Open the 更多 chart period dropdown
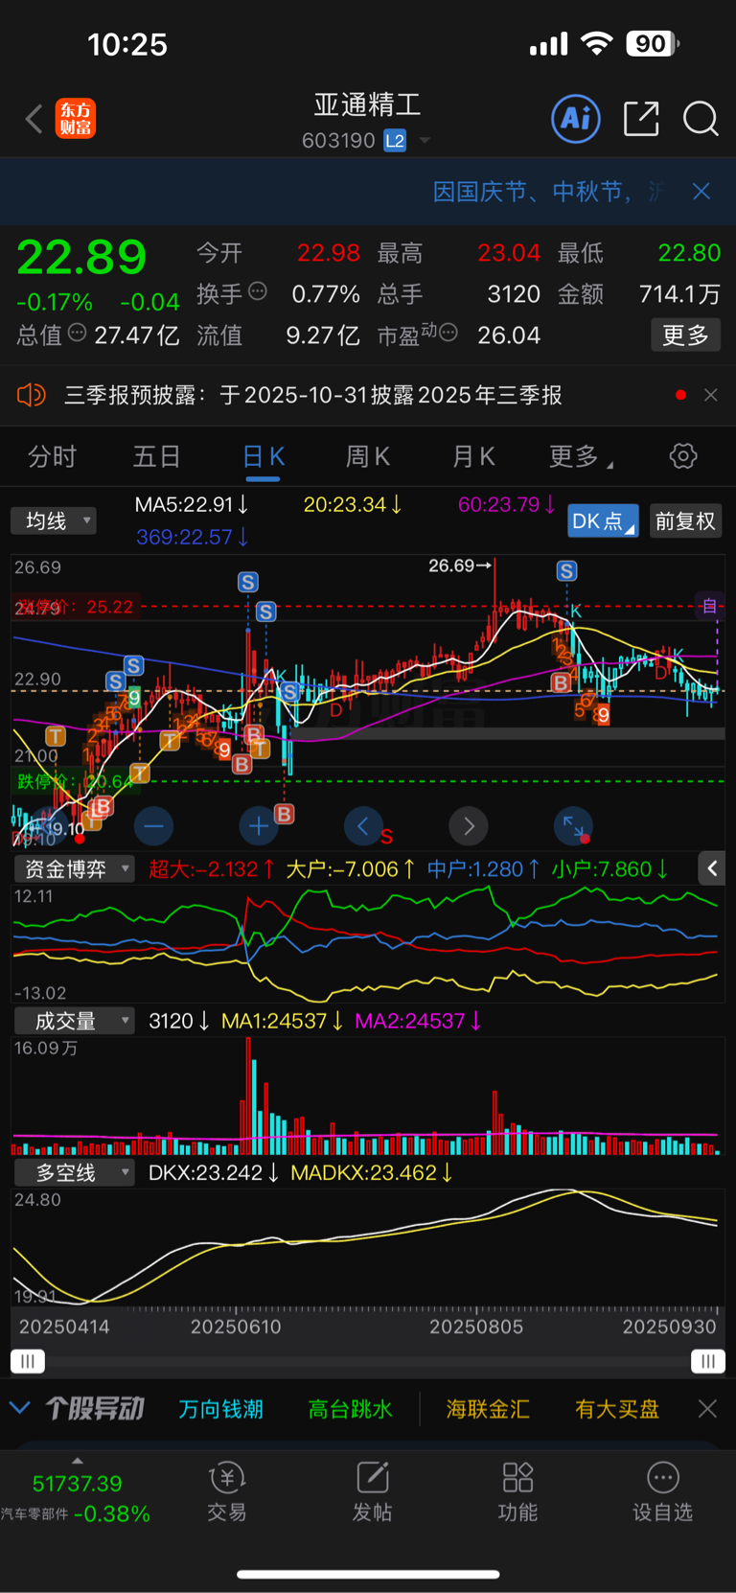This screenshot has width=736, height=1593. coord(581,457)
